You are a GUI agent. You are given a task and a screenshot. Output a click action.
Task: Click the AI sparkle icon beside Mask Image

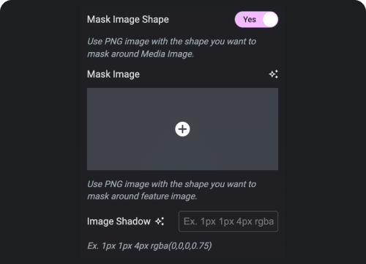pos(273,74)
